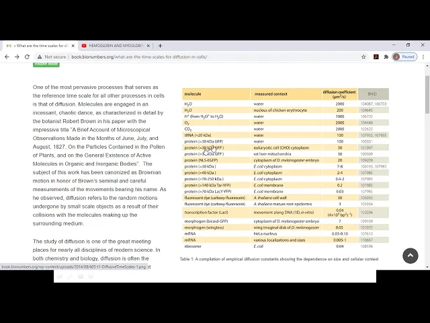Click 'eukaryotic cell (CHO) cytoplasm' cell
The width and height of the screenshot is (430, 323).
[281, 148]
